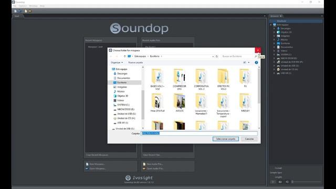Open the Window menu
336x189 pixels.
[34, 6]
